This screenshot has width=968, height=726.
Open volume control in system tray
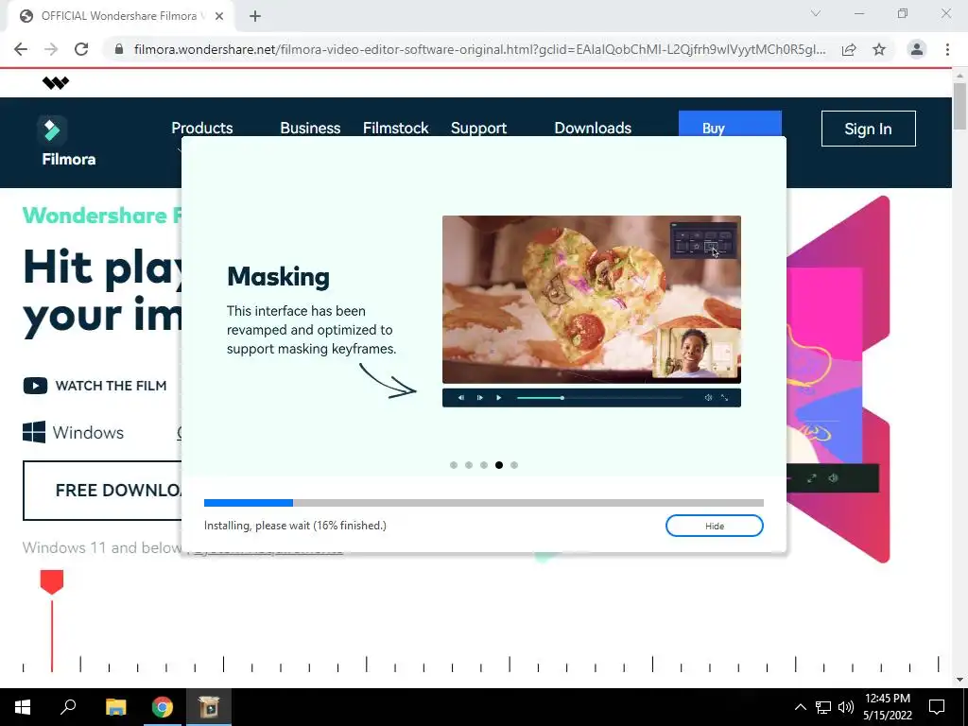[x=846, y=707]
